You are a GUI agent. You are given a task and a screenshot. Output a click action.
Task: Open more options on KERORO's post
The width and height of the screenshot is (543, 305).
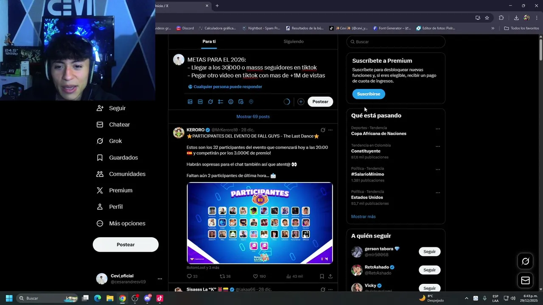point(330,130)
